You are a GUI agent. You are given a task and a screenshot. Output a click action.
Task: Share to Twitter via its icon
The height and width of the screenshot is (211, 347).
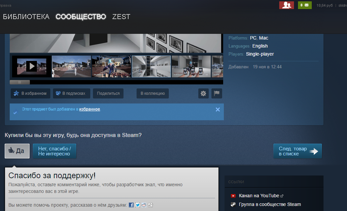click(x=138, y=205)
